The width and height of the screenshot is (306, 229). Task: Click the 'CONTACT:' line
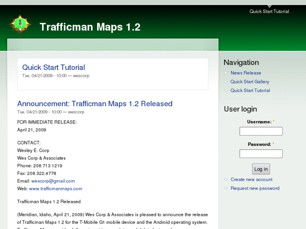[29, 143]
